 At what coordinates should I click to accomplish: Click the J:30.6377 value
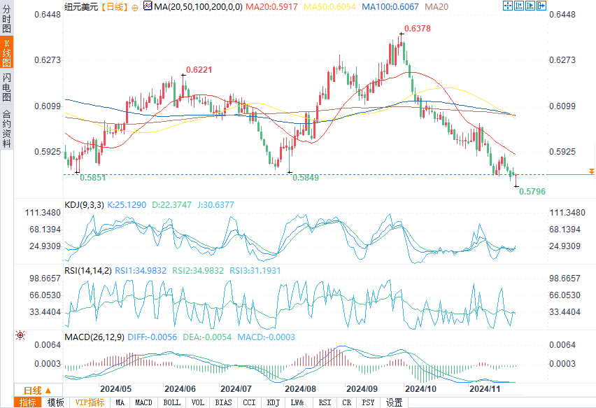(215, 205)
